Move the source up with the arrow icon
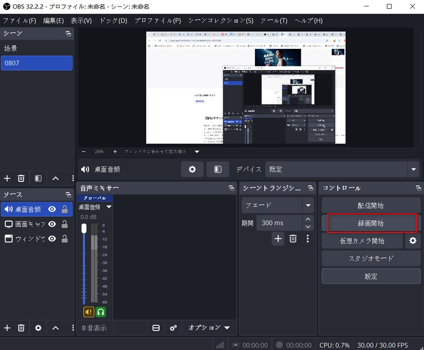This screenshot has width=424, height=350. (x=55, y=328)
